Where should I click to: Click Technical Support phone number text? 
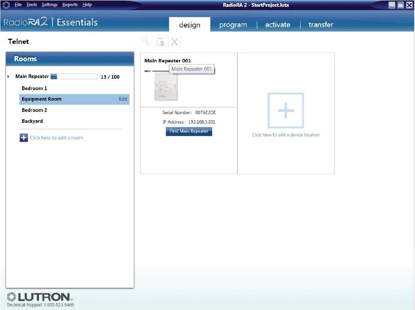point(40,305)
